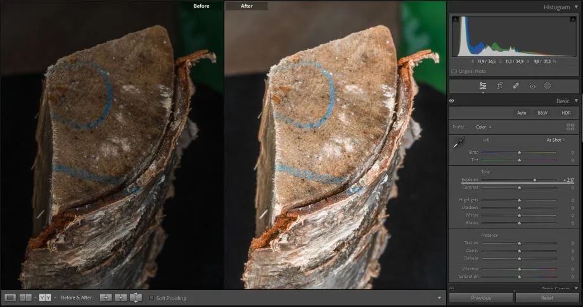Select the R/A reference view icon

[x=25, y=298]
